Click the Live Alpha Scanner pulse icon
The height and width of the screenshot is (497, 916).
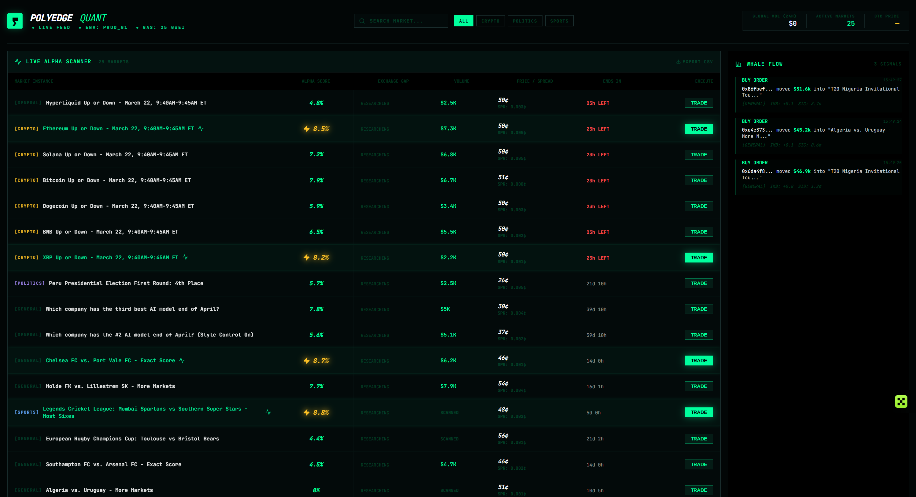(x=18, y=61)
